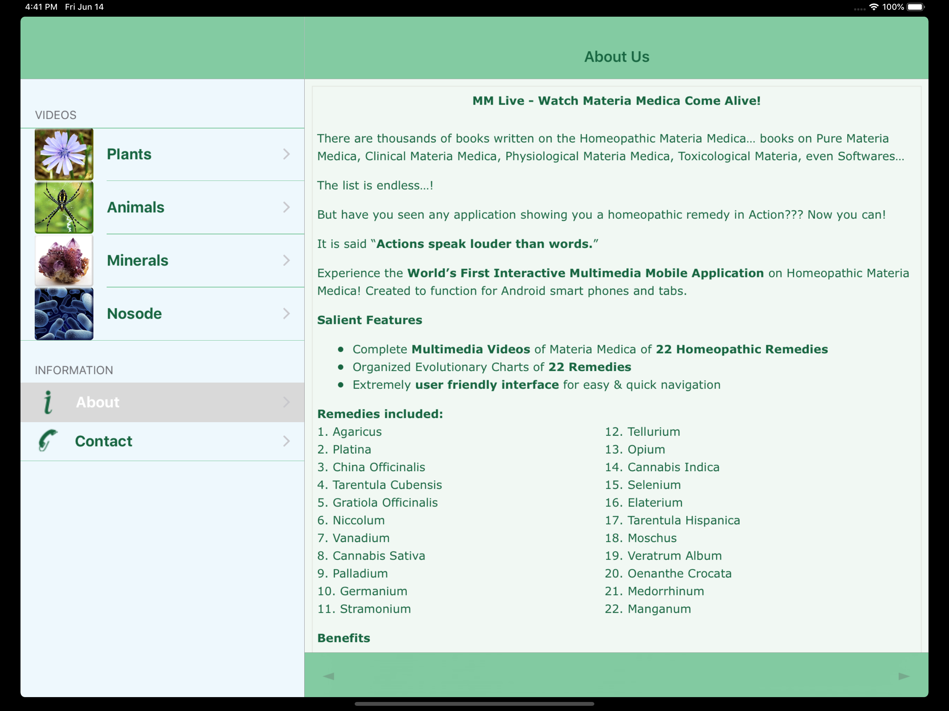The height and width of the screenshot is (711, 949).
Task: Click the Contact phone handset icon
Action: [x=47, y=441]
